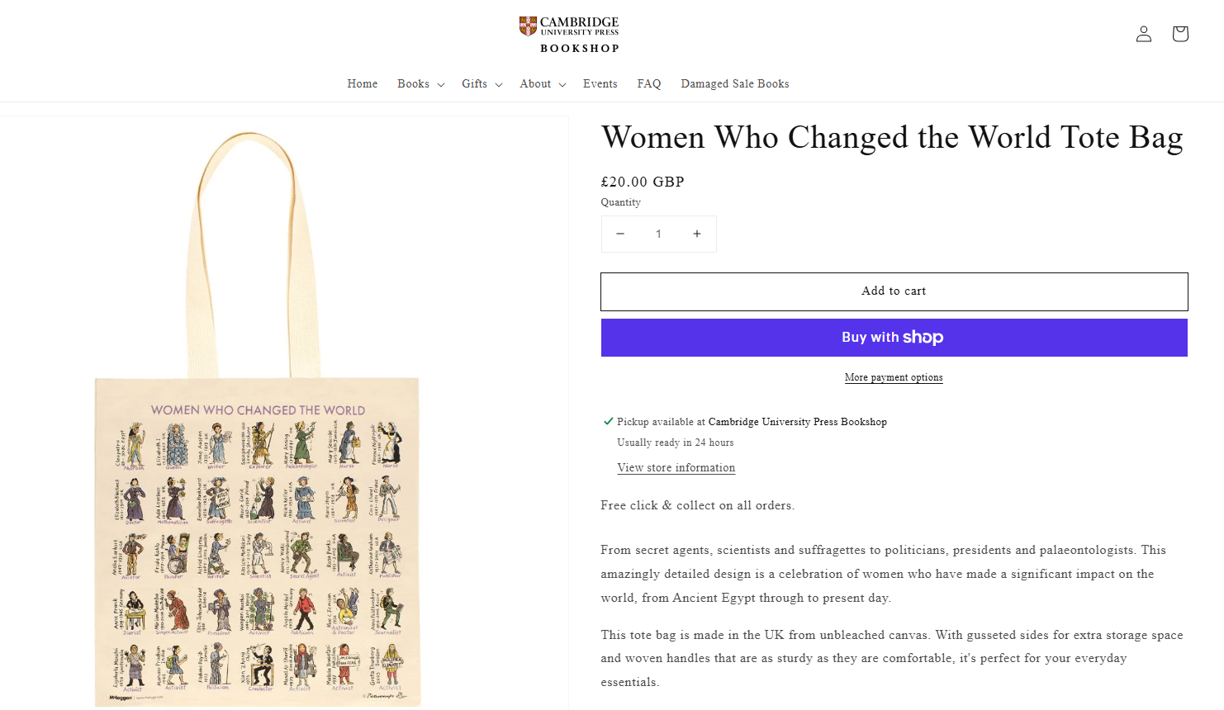Open the shopping cart icon
Screen dimensions: 1224x710
click(x=1179, y=34)
